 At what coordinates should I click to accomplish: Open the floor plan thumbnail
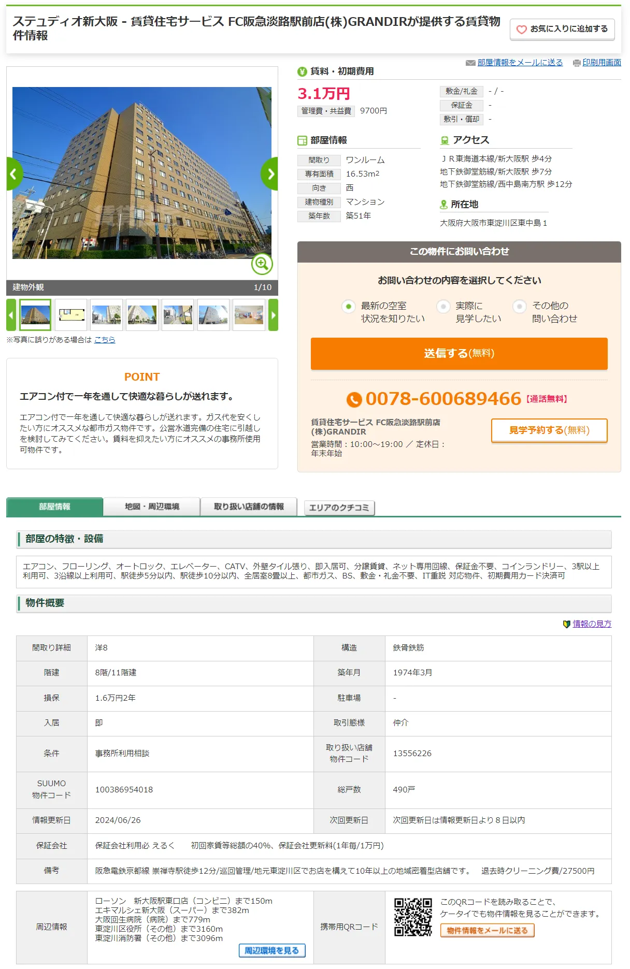pyautogui.click(x=71, y=315)
